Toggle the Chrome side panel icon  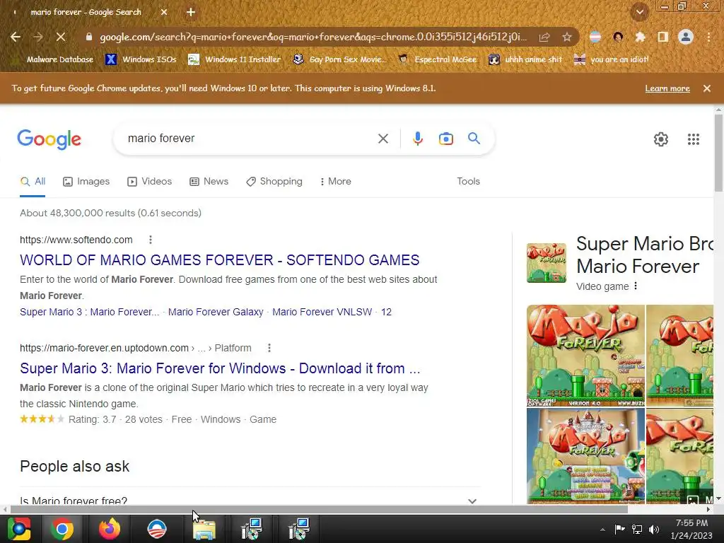[x=662, y=37]
